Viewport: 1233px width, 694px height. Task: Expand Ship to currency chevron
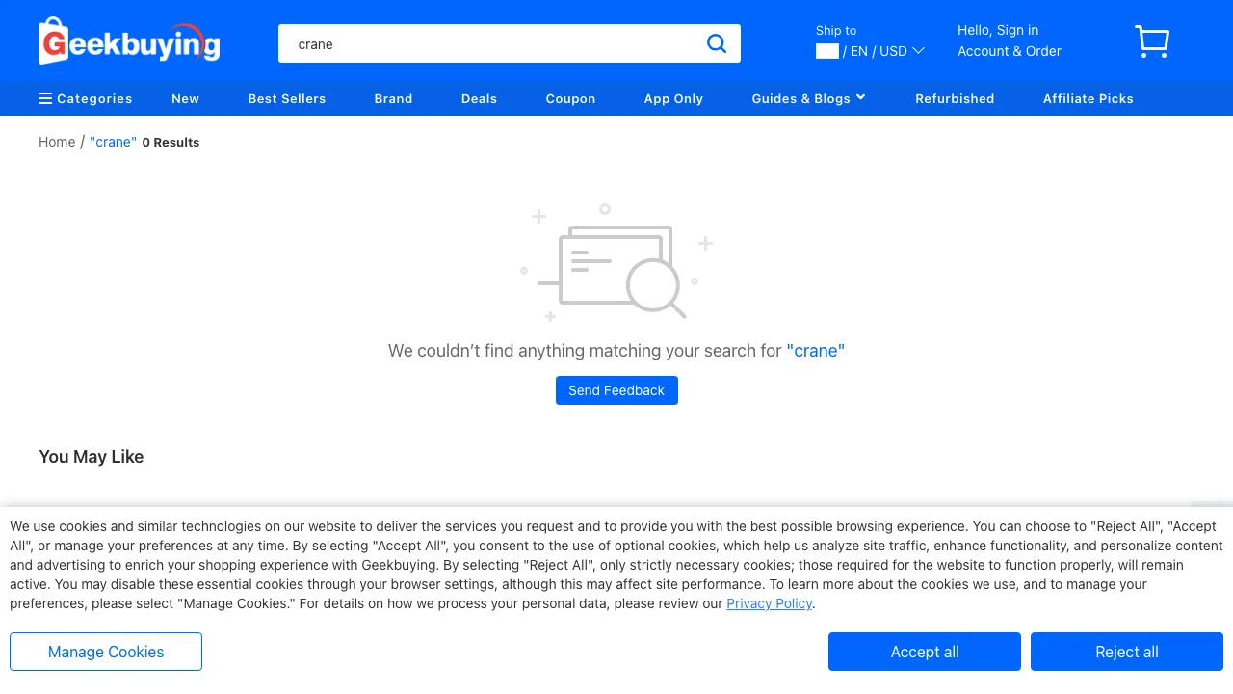click(918, 51)
